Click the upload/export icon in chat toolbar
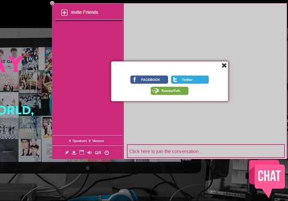288x201 pixels. 74,152
